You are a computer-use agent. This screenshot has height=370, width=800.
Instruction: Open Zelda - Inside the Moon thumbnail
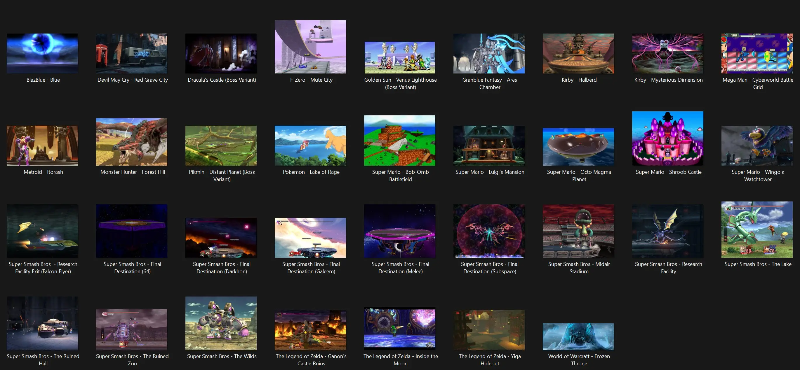pyautogui.click(x=400, y=328)
